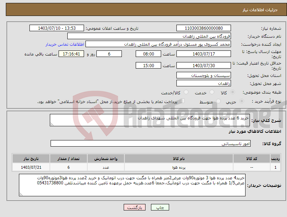The width and height of the screenshot is (287, 217).
Task: Click the remaining time field 17:16:41
Action: click(x=71, y=54)
